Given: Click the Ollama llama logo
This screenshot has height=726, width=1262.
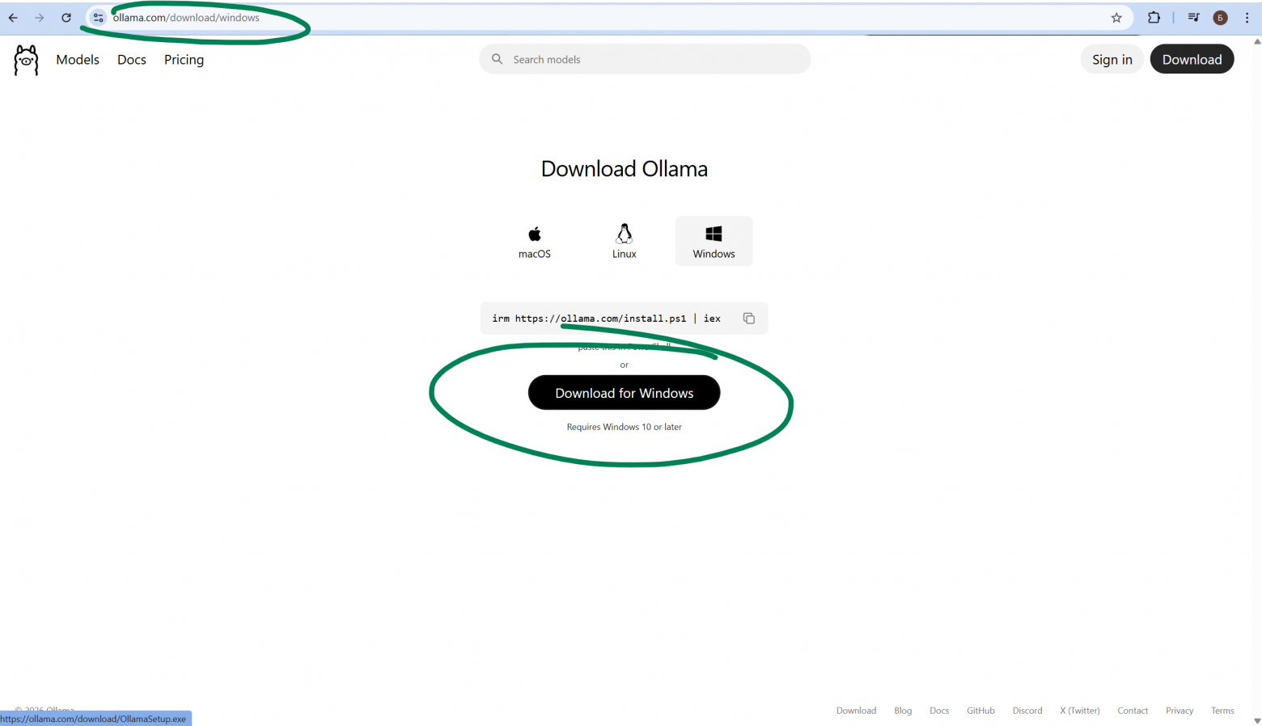Looking at the screenshot, I should coord(26,60).
